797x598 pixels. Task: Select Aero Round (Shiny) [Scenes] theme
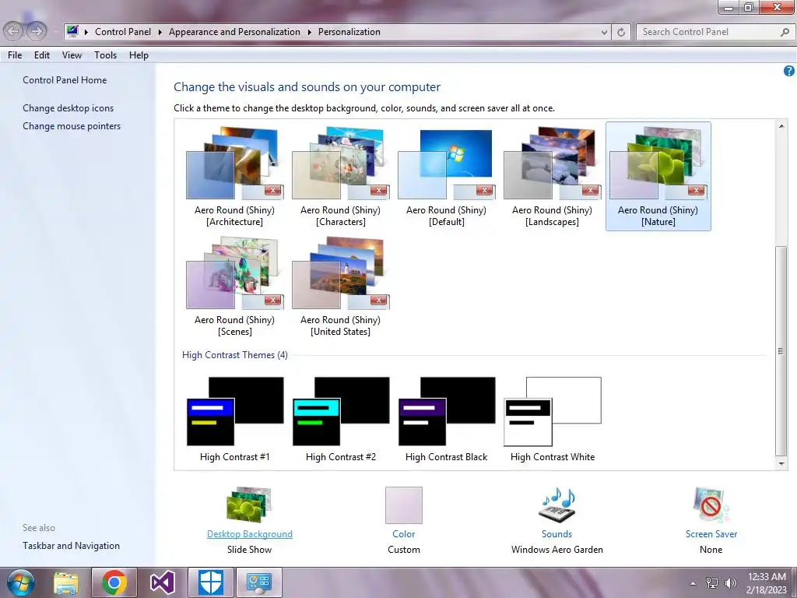click(x=234, y=287)
